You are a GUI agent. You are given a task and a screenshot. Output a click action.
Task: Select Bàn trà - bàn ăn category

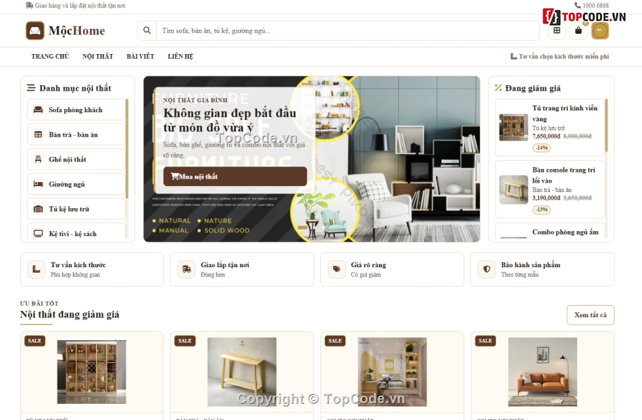click(76, 135)
